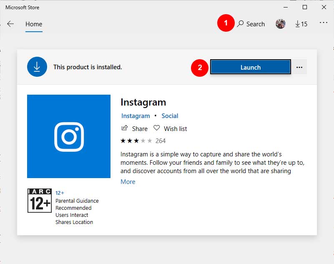Open the 264 star ratings
The height and width of the screenshot is (264, 334).
coord(143,141)
